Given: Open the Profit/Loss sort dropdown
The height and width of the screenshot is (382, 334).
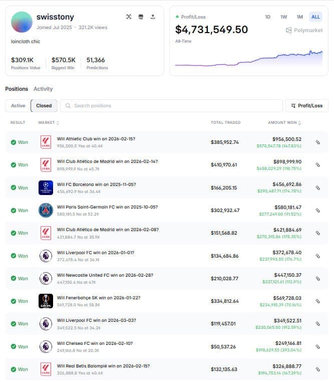Looking at the screenshot, I should point(307,106).
